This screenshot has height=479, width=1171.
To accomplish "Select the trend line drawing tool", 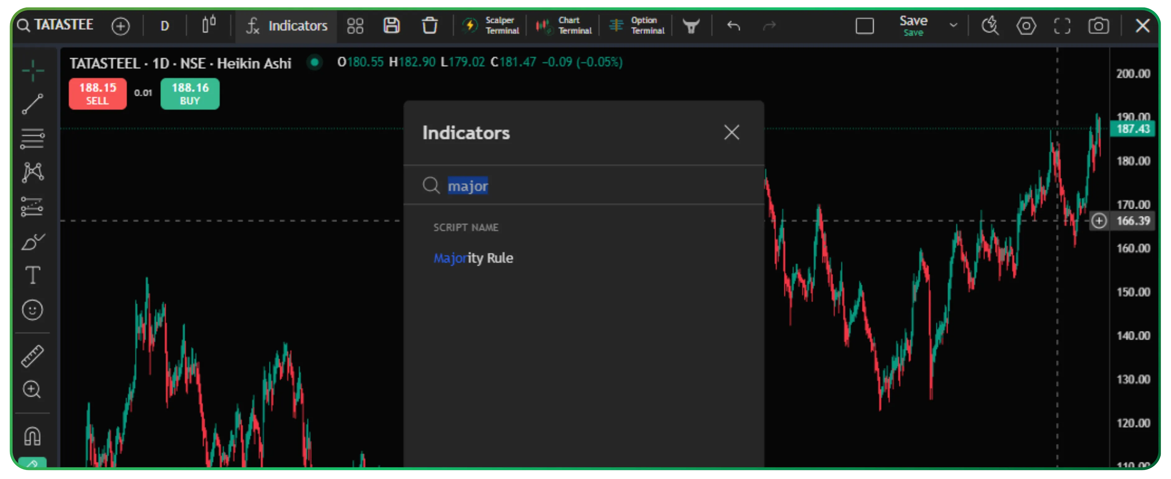I will coord(33,105).
